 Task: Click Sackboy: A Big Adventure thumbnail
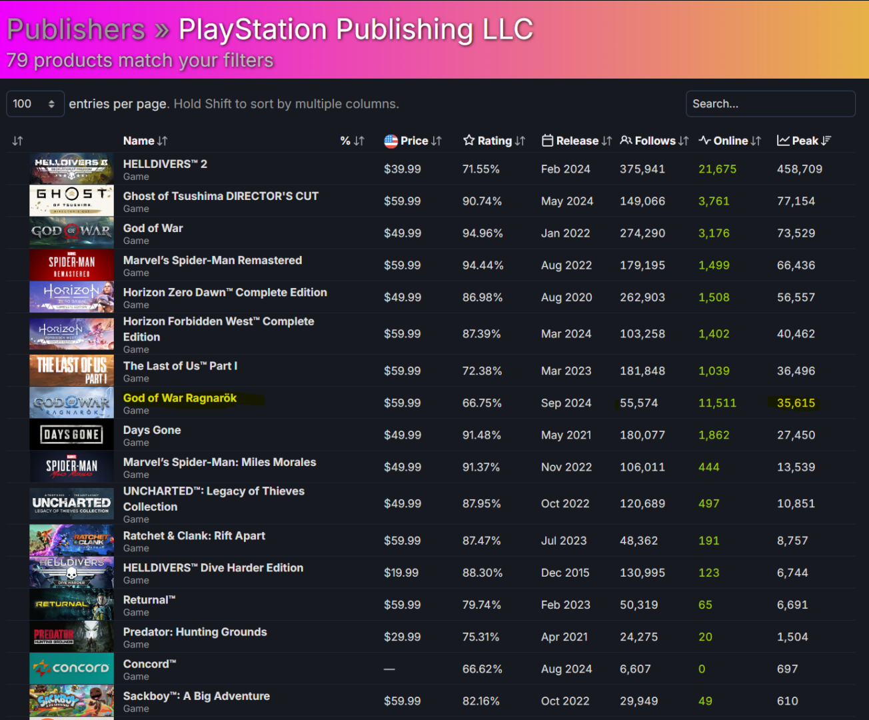coord(71,701)
